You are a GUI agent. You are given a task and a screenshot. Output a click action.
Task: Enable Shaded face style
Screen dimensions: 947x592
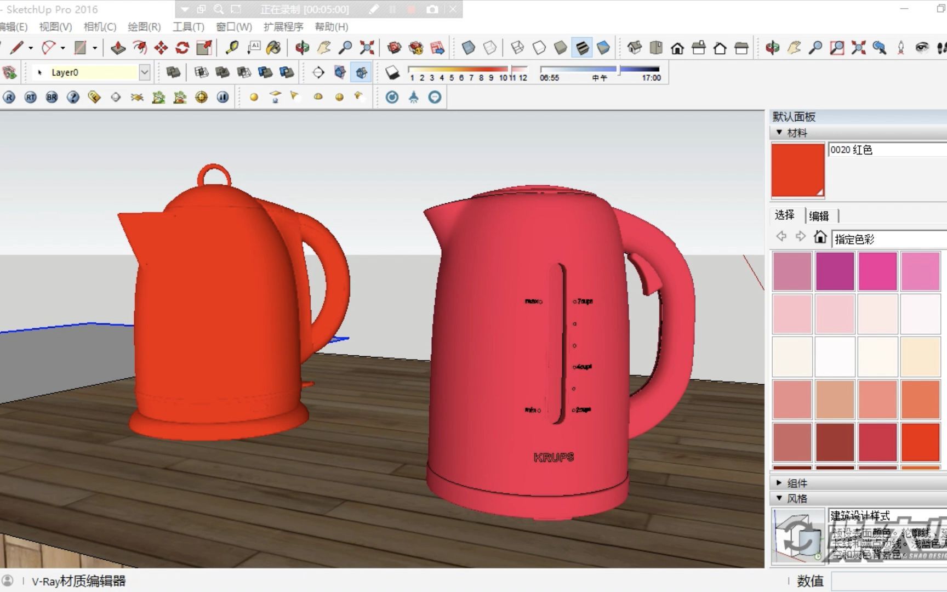pos(561,48)
